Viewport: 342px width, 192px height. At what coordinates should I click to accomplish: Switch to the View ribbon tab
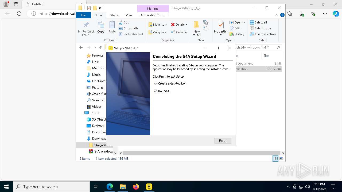coord(129,15)
